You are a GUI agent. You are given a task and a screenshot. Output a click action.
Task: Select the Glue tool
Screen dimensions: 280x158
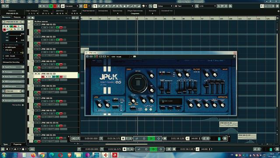coord(113,6)
